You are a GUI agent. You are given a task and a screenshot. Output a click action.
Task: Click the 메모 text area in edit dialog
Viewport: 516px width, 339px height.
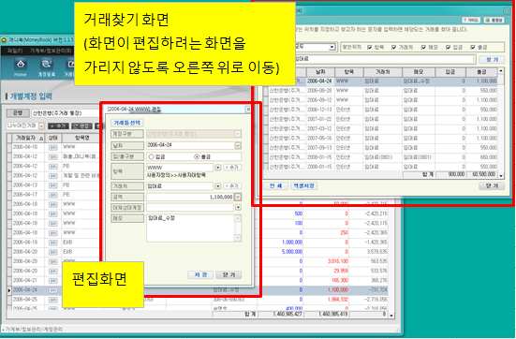click(190, 228)
